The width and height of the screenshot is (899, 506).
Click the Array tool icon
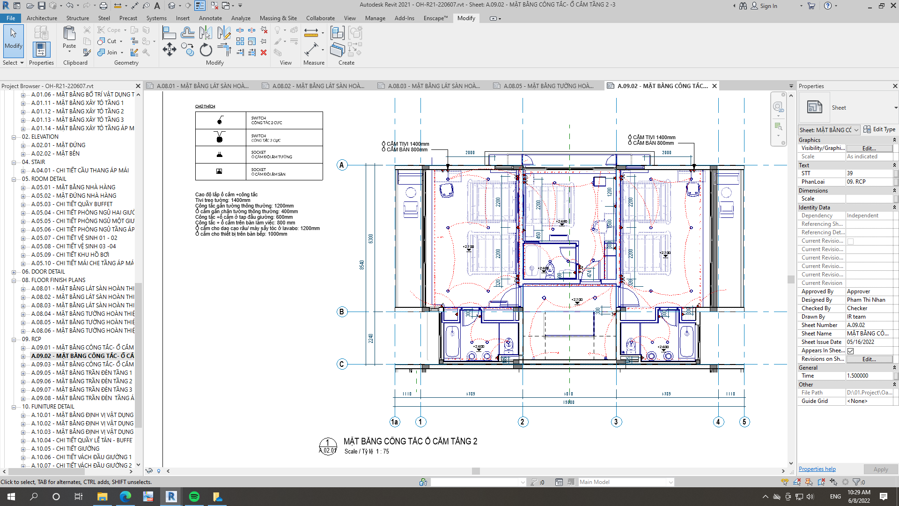pyautogui.click(x=240, y=41)
